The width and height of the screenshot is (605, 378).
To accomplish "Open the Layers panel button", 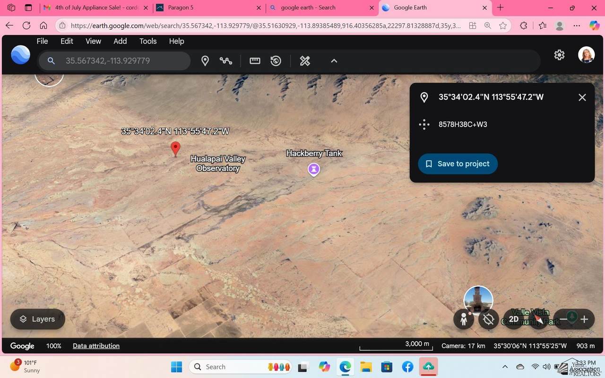I will point(37,319).
